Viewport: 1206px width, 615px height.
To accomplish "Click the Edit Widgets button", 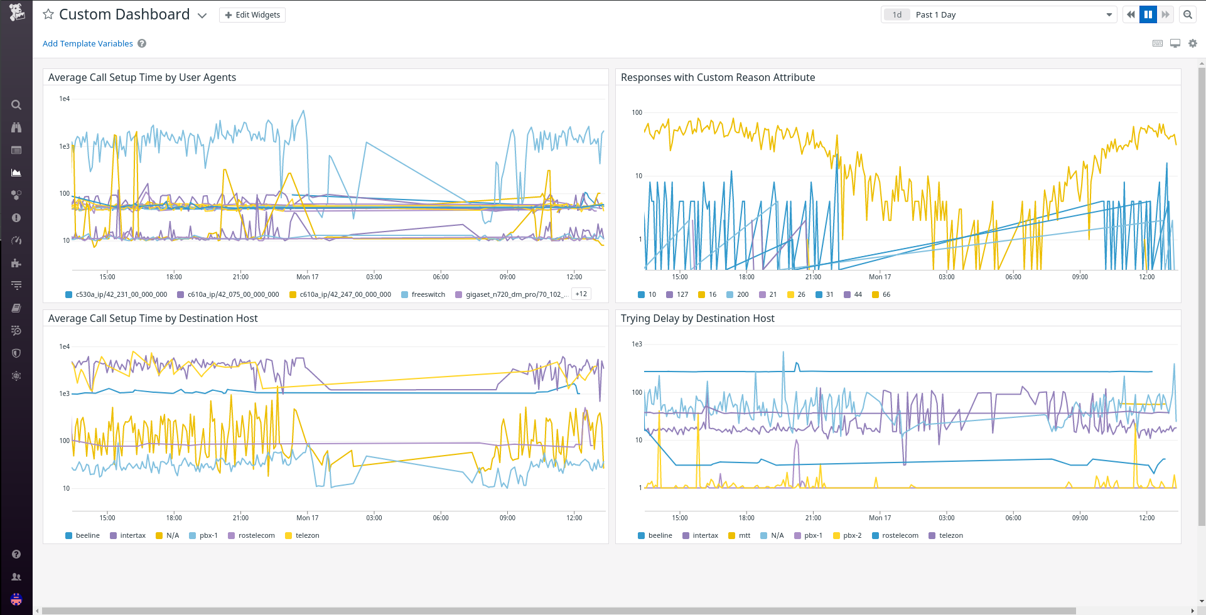I will (252, 14).
